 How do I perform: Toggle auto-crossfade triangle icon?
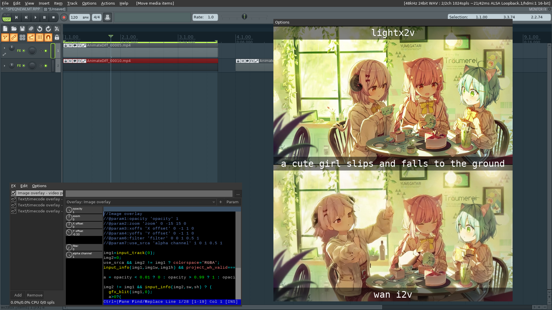(5, 37)
